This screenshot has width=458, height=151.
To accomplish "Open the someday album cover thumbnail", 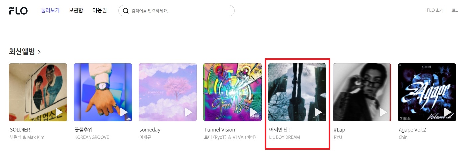I will 168,93.
